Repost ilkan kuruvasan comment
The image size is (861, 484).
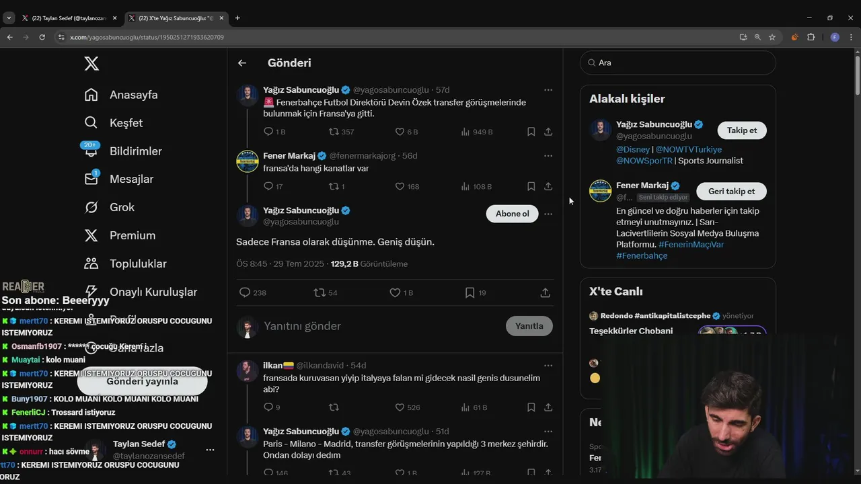334,407
